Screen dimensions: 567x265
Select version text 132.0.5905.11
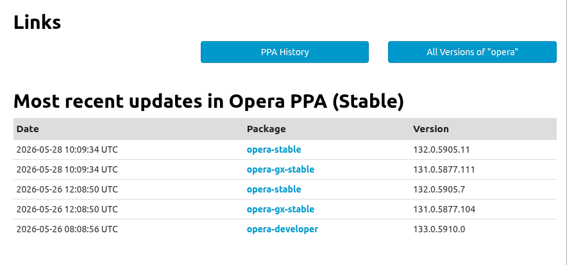pos(441,150)
